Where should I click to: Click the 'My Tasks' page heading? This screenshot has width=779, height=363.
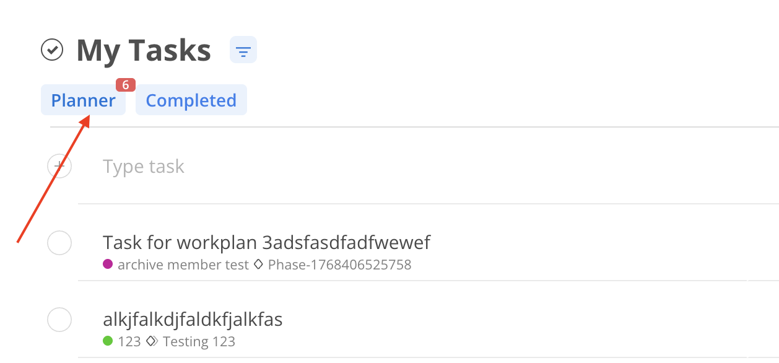point(144,50)
